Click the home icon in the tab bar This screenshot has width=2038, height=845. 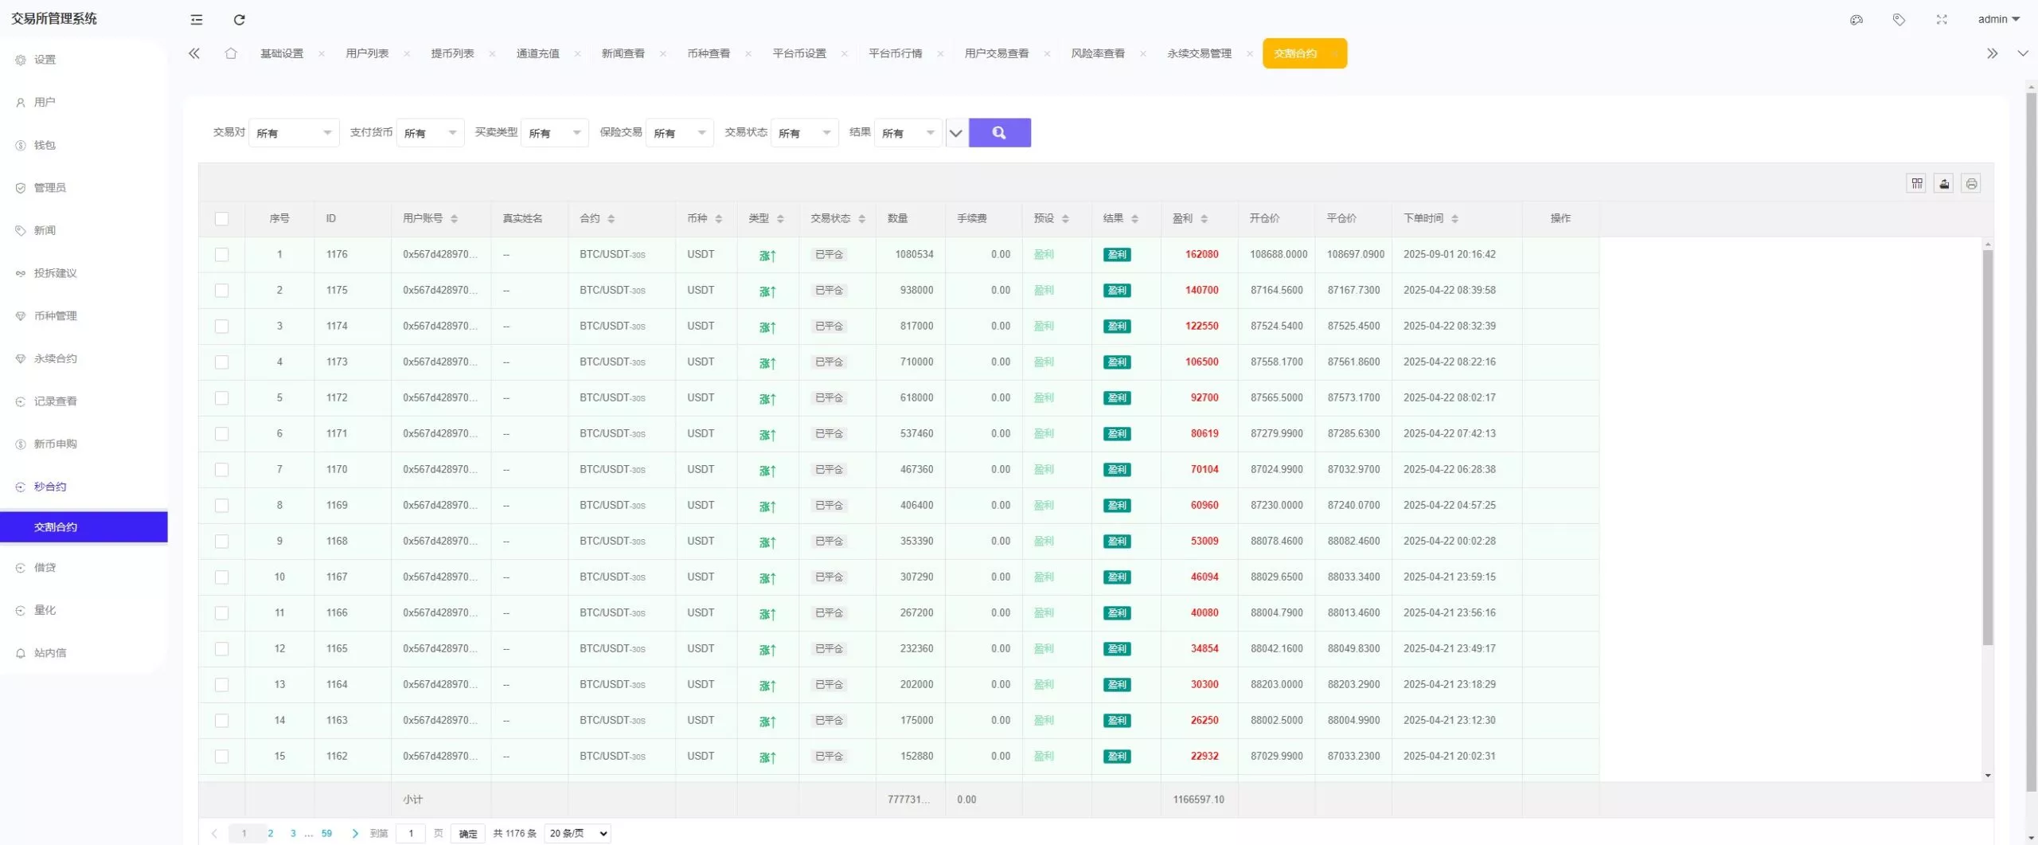click(231, 53)
